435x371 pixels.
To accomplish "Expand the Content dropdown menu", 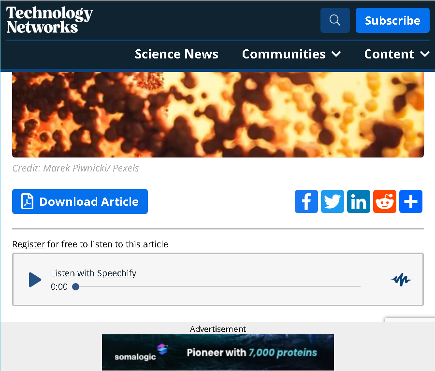I will pos(397,54).
